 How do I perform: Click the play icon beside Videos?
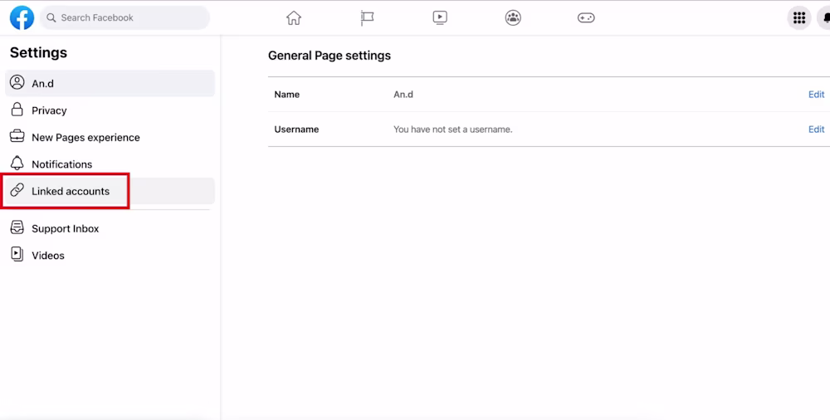tap(17, 254)
